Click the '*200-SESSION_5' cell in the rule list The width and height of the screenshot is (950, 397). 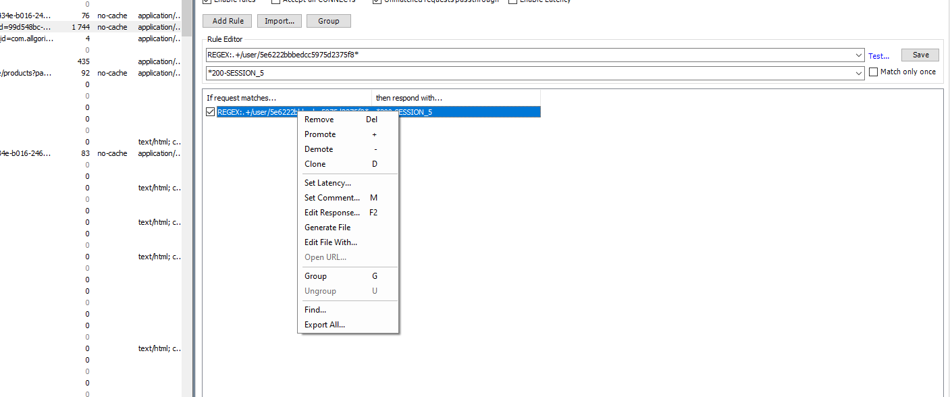click(456, 112)
